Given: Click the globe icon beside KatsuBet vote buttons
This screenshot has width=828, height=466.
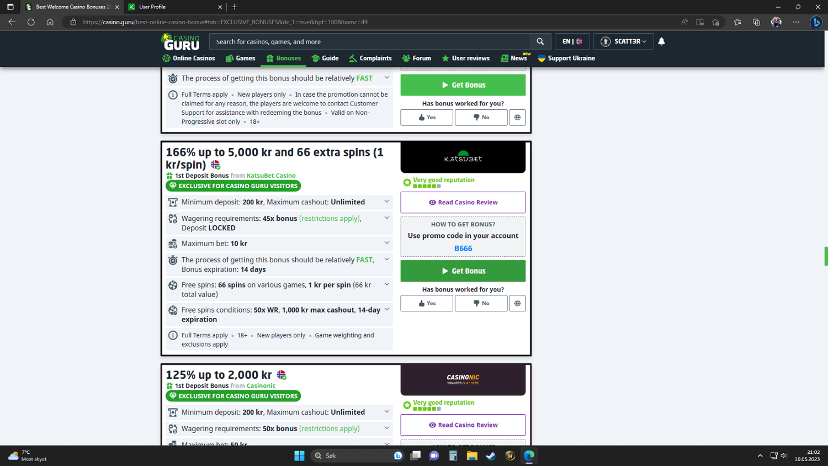Looking at the screenshot, I should coord(517,303).
